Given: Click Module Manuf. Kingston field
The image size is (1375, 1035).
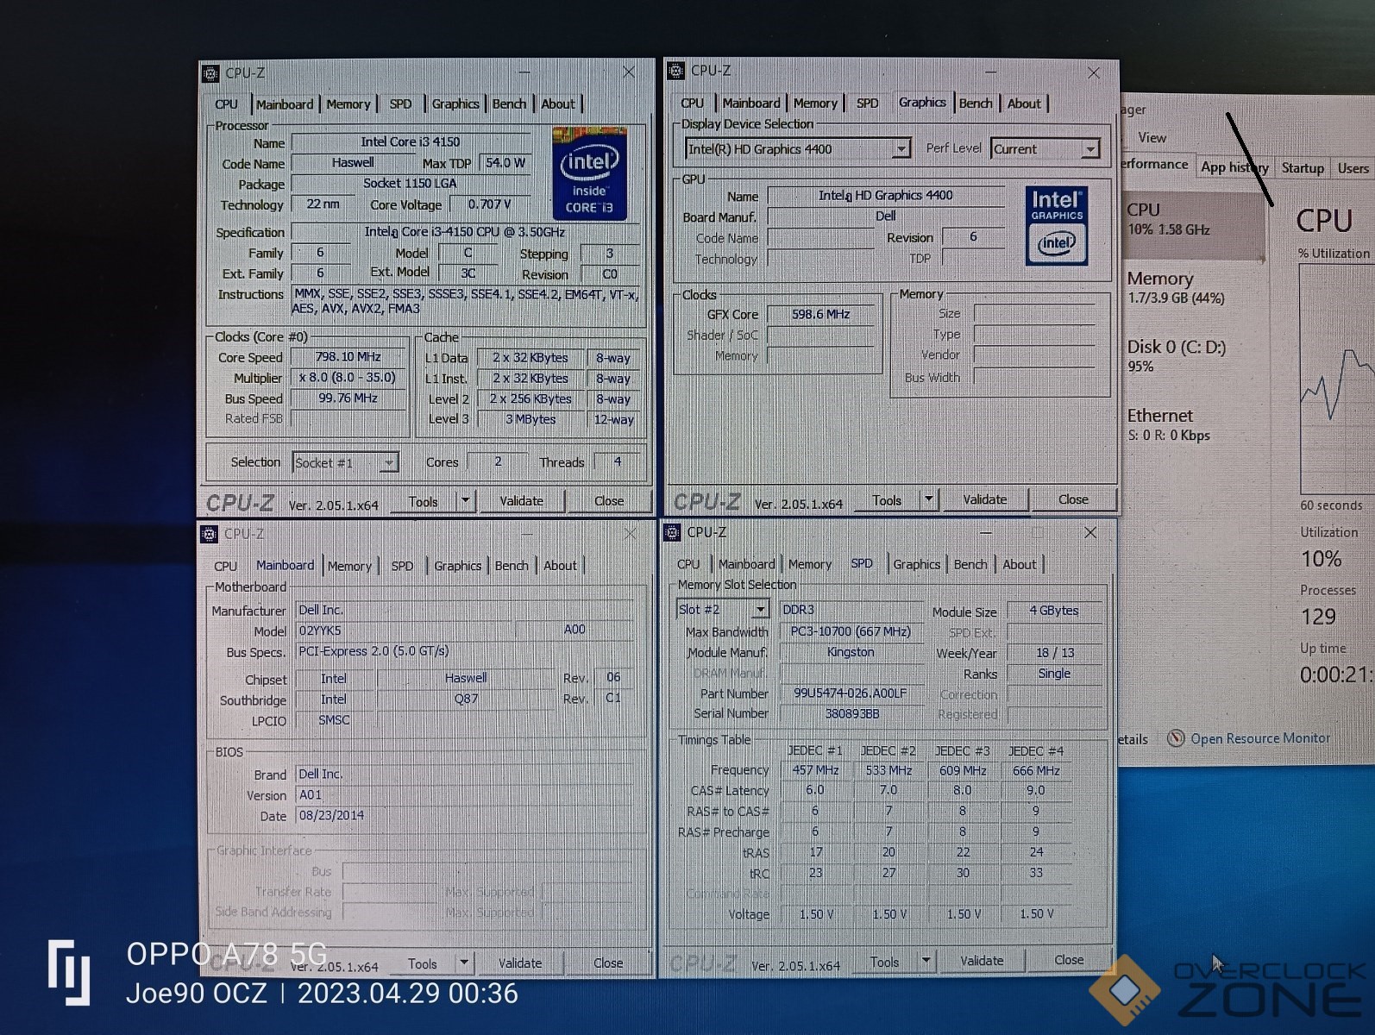Looking at the screenshot, I should point(851,652).
